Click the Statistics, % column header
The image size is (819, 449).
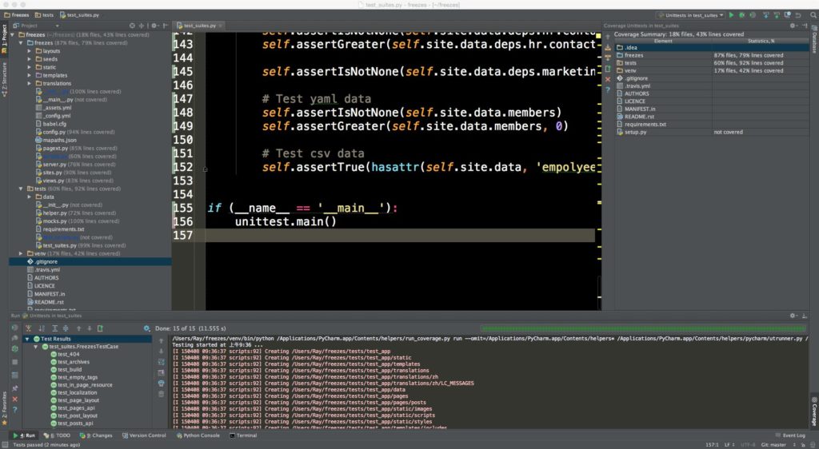(761, 41)
